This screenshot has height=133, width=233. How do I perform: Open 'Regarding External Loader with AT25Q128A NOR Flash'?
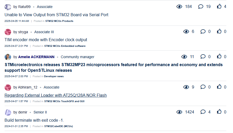56,95
